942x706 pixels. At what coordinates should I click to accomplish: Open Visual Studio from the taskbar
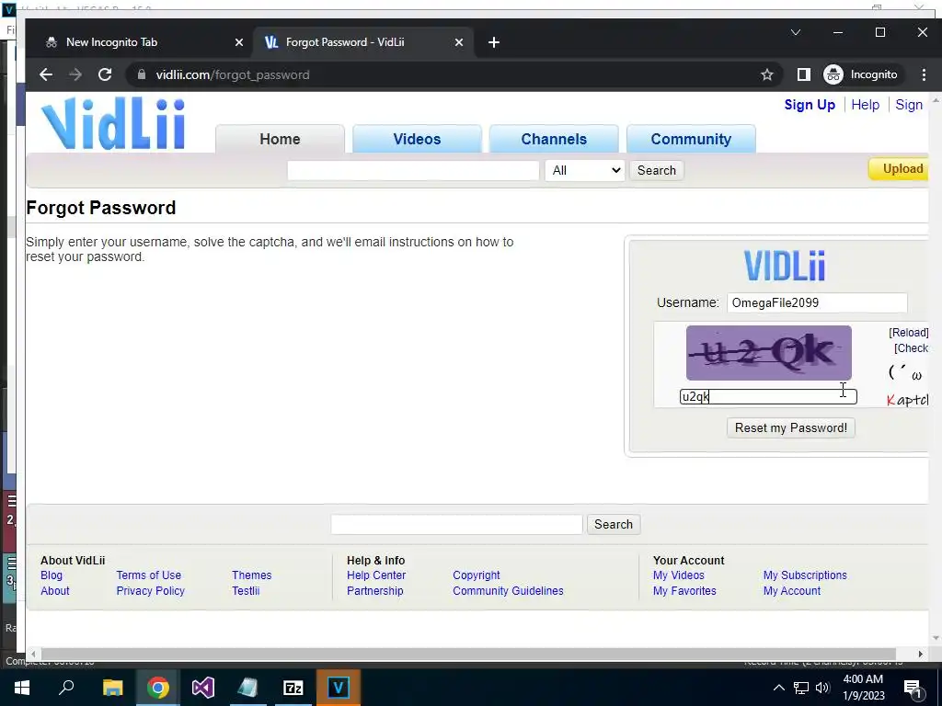pyautogui.click(x=203, y=688)
